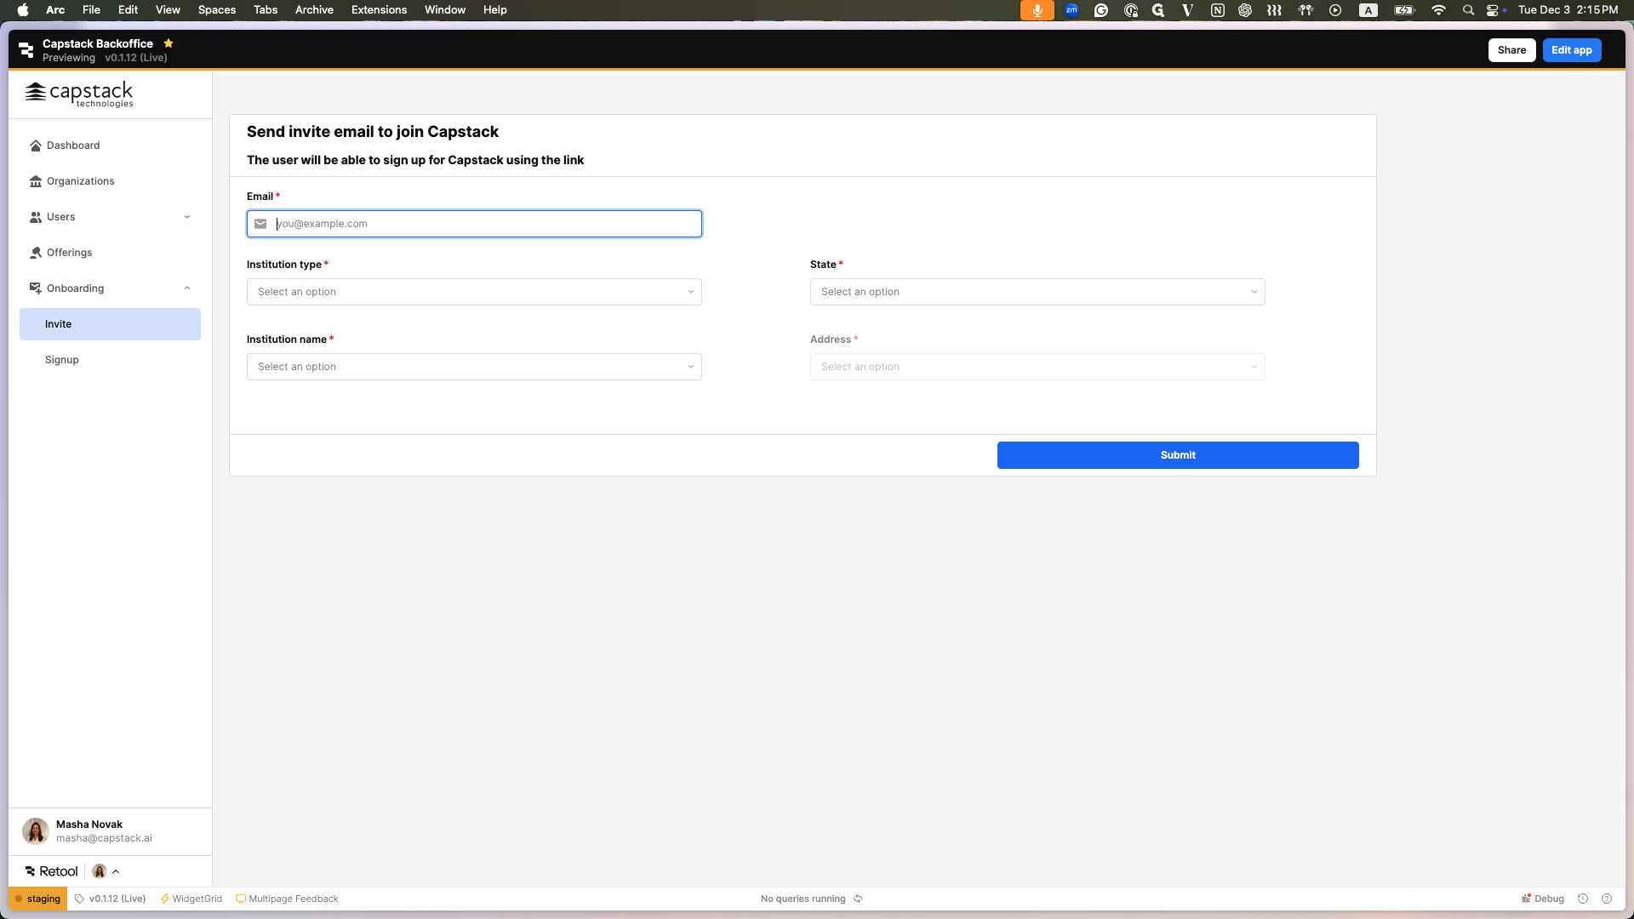Viewport: 1634px width, 919px height.
Task: Click the Edit app button
Action: point(1572,50)
